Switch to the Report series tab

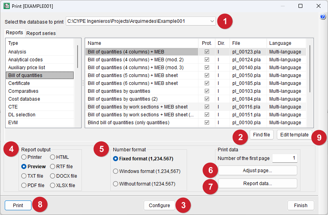[x=41, y=33]
